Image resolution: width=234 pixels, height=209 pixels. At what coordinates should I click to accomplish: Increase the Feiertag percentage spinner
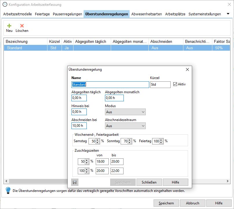pyautogui.click(x=161, y=140)
